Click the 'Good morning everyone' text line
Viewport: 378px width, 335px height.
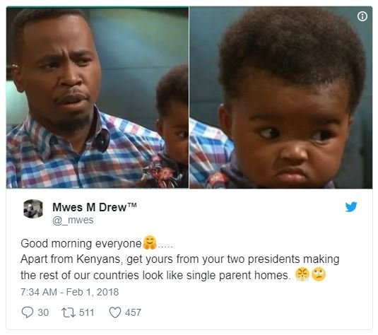coord(81,243)
